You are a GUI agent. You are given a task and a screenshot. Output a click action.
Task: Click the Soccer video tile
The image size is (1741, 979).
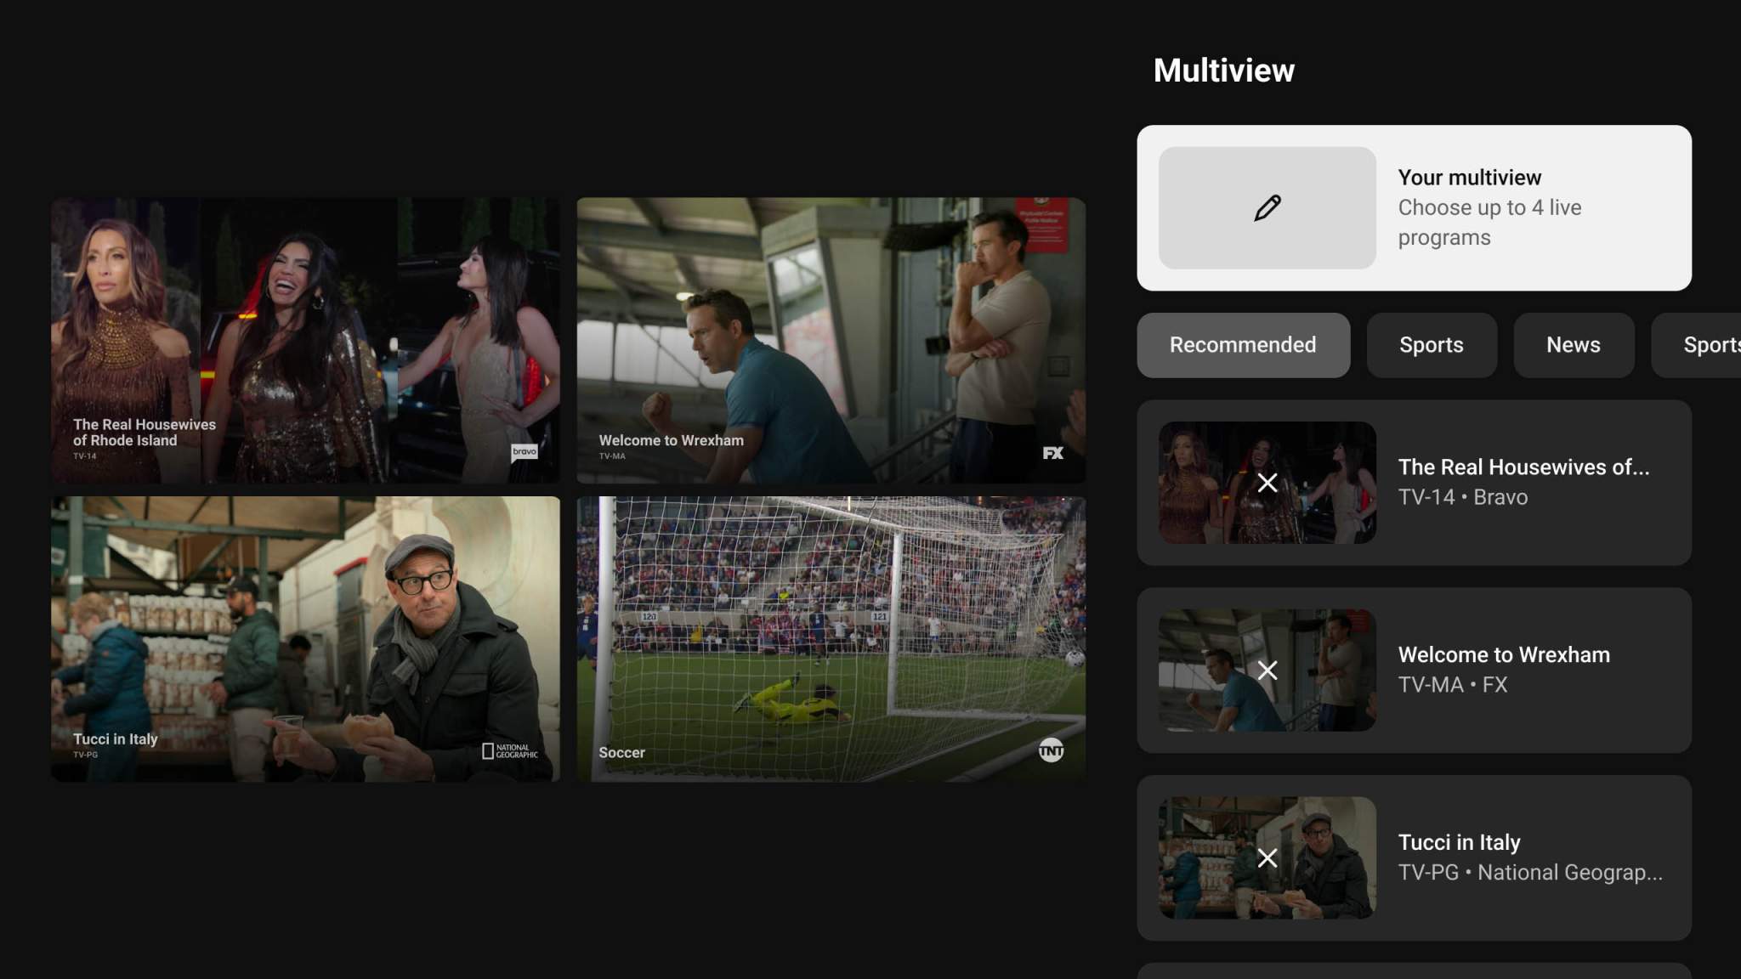[830, 637]
